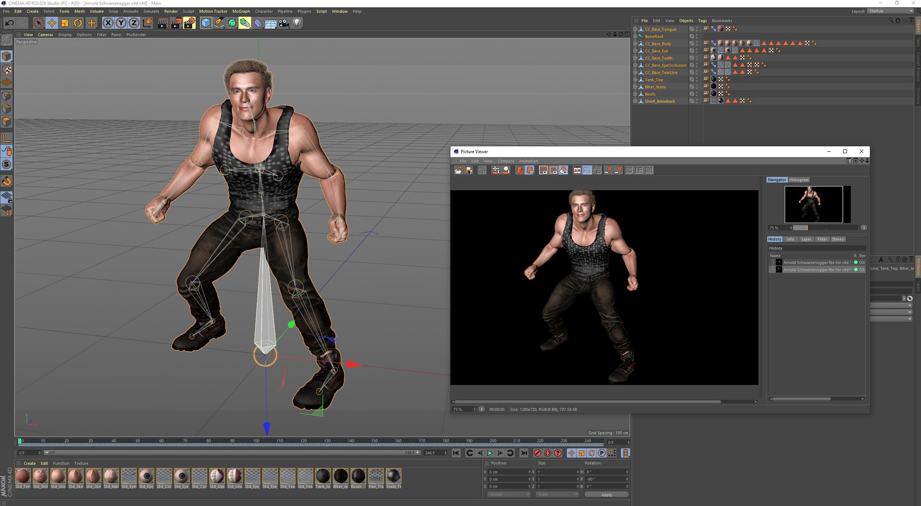Go to end of animation

click(524, 453)
